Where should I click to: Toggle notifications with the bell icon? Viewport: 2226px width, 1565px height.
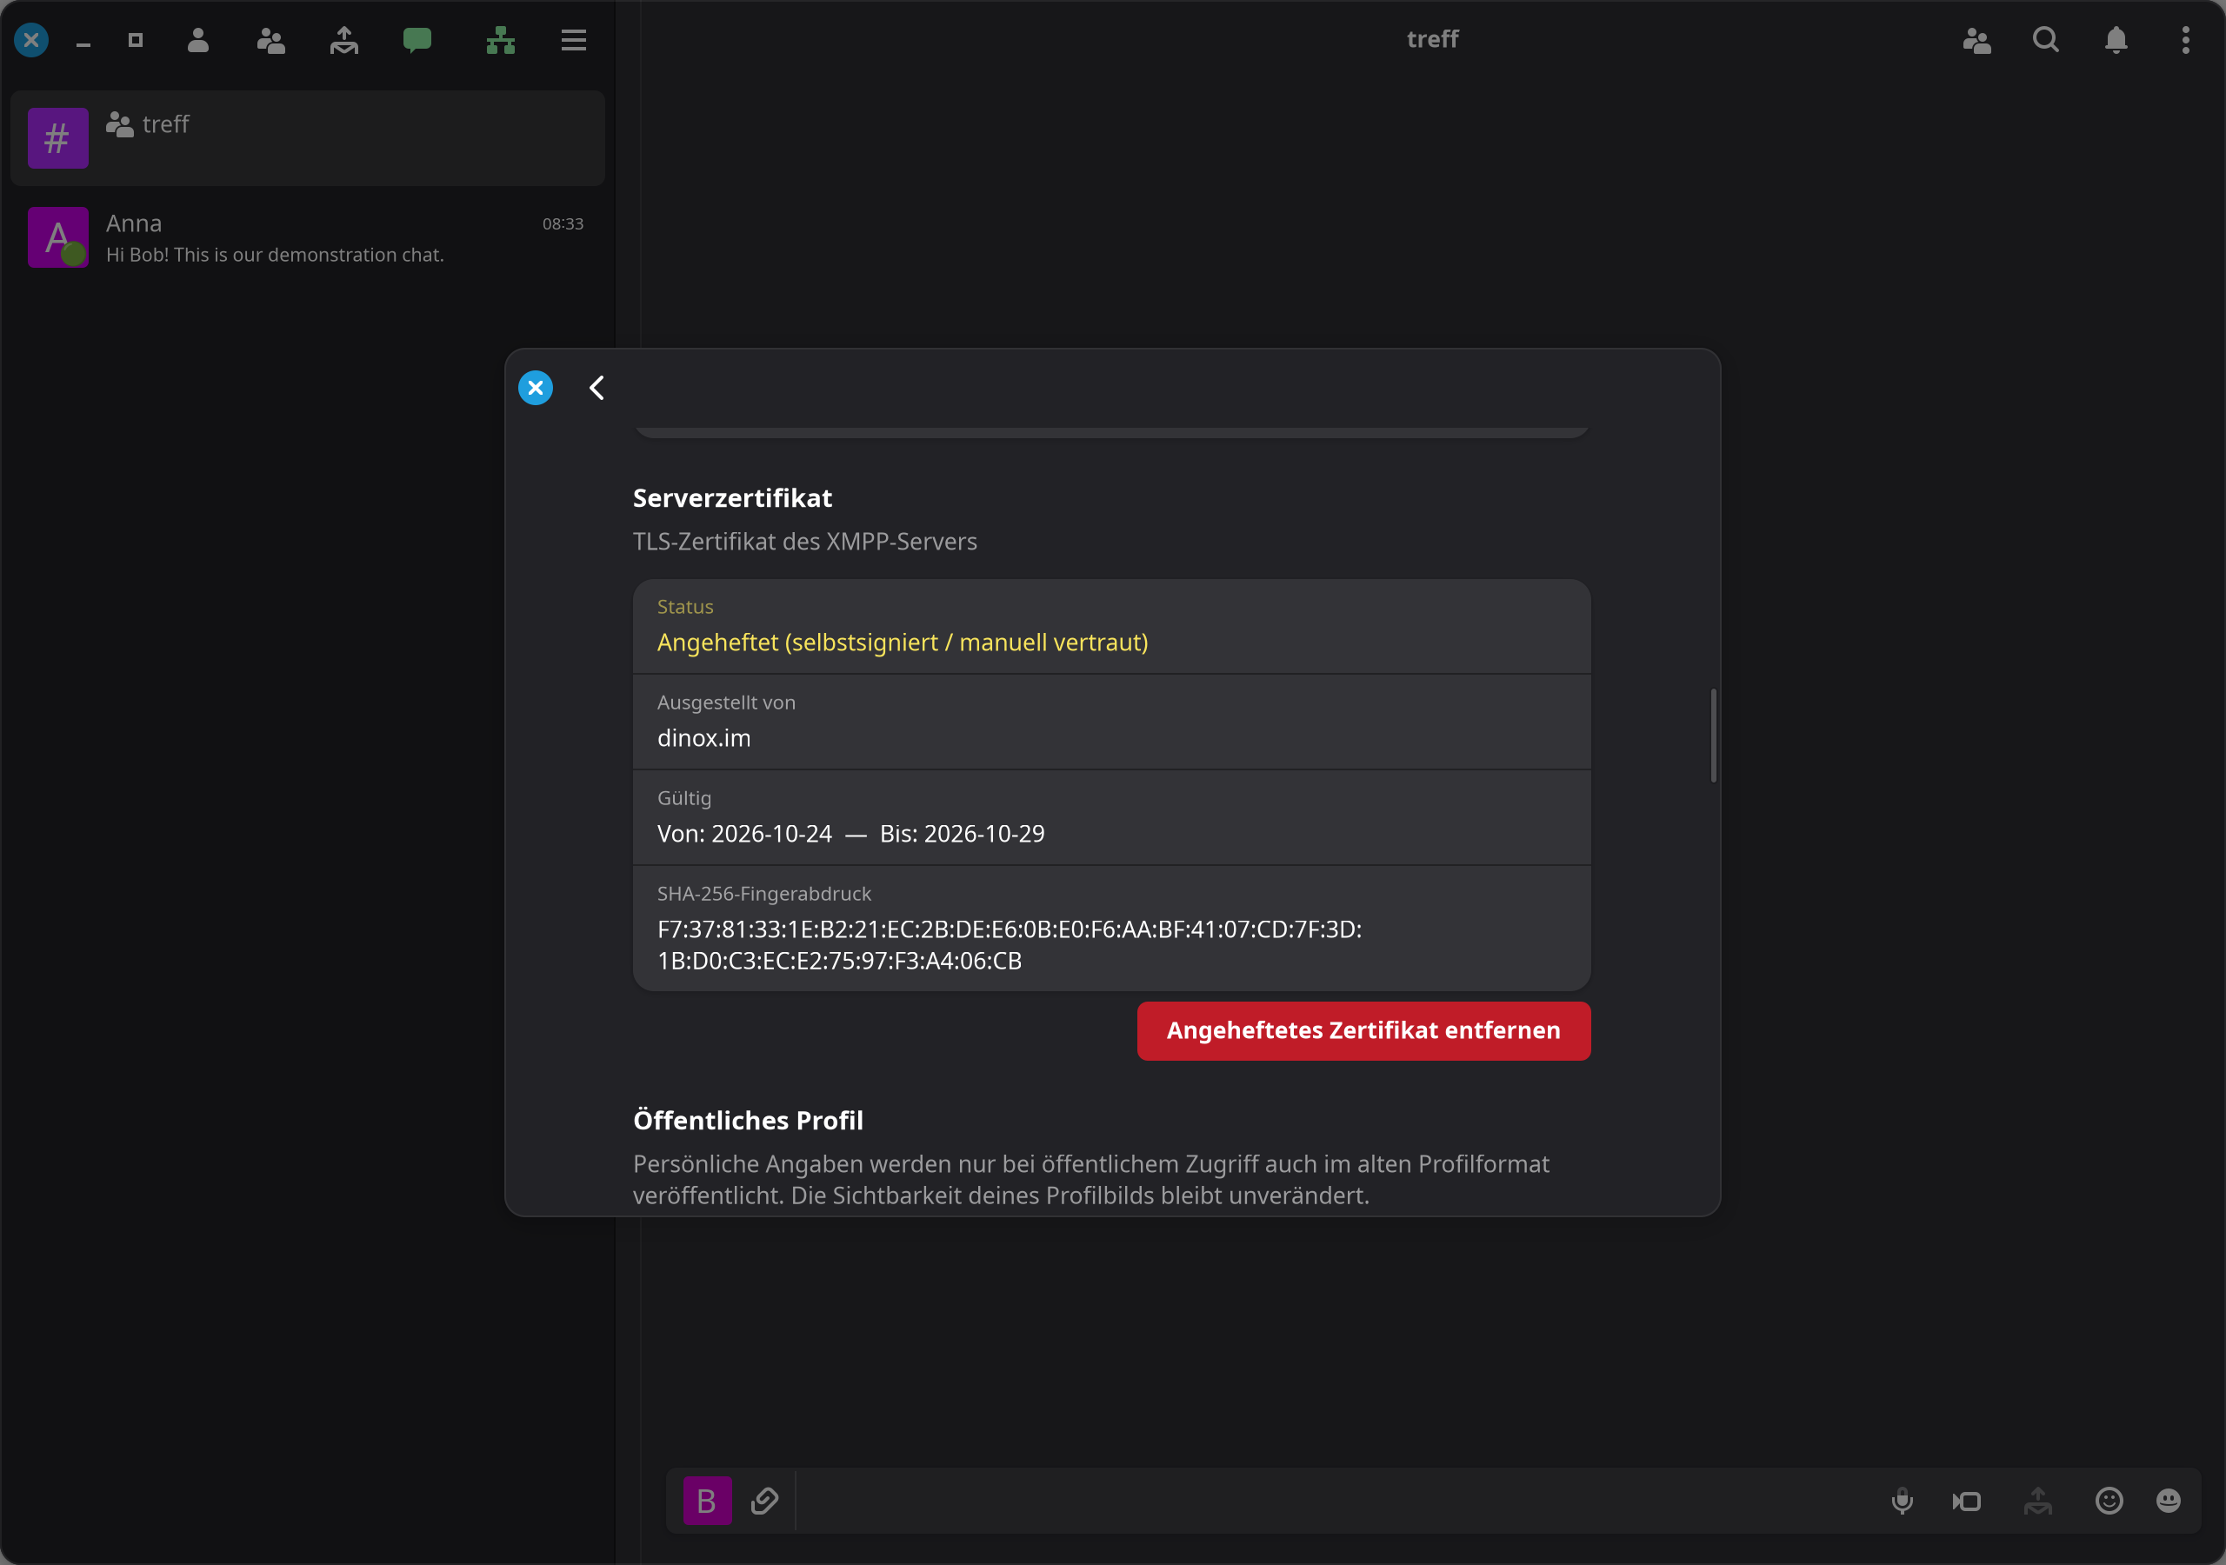(2116, 40)
